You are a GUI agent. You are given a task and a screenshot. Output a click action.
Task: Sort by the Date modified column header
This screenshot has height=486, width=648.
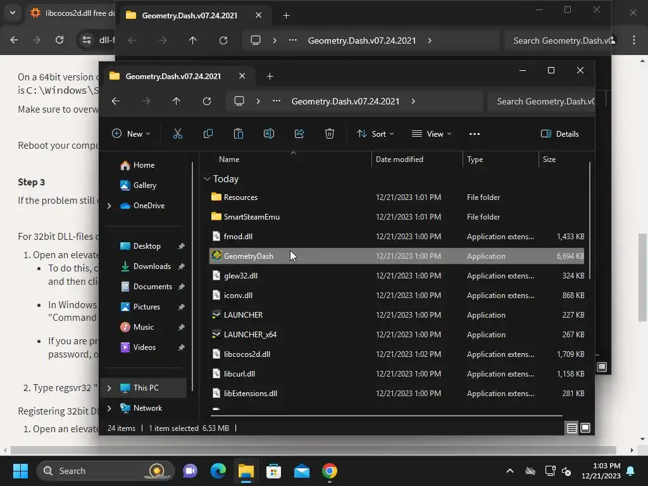coord(399,159)
